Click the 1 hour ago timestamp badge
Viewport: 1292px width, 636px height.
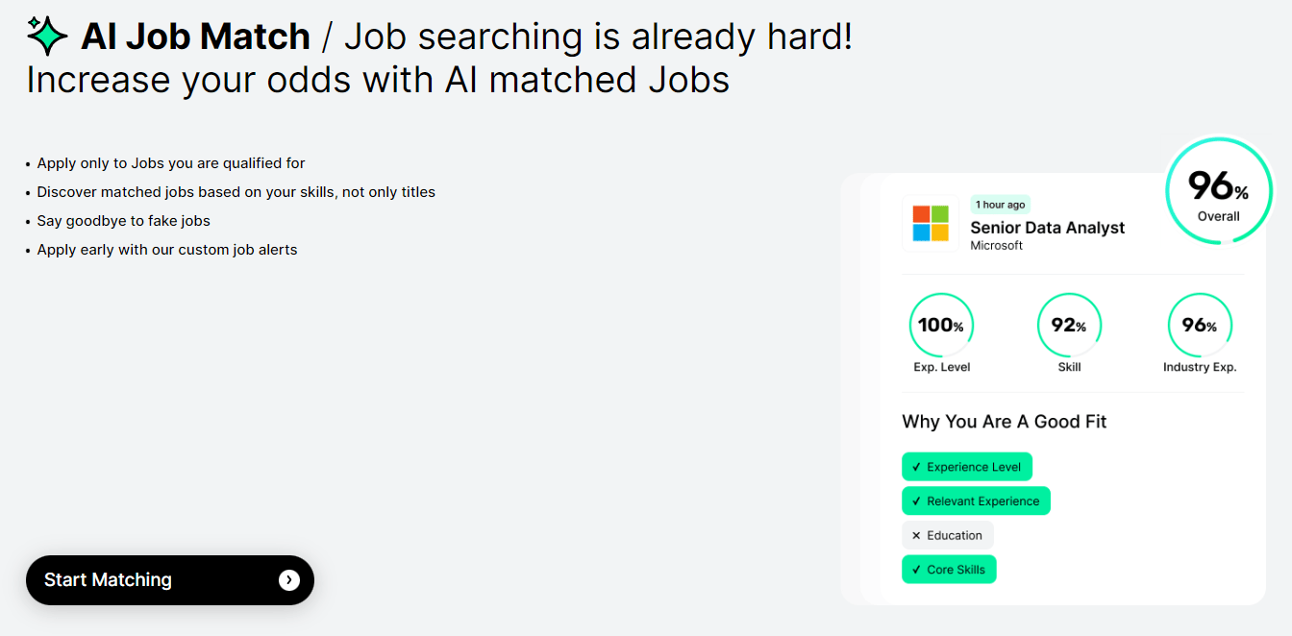coord(1000,204)
